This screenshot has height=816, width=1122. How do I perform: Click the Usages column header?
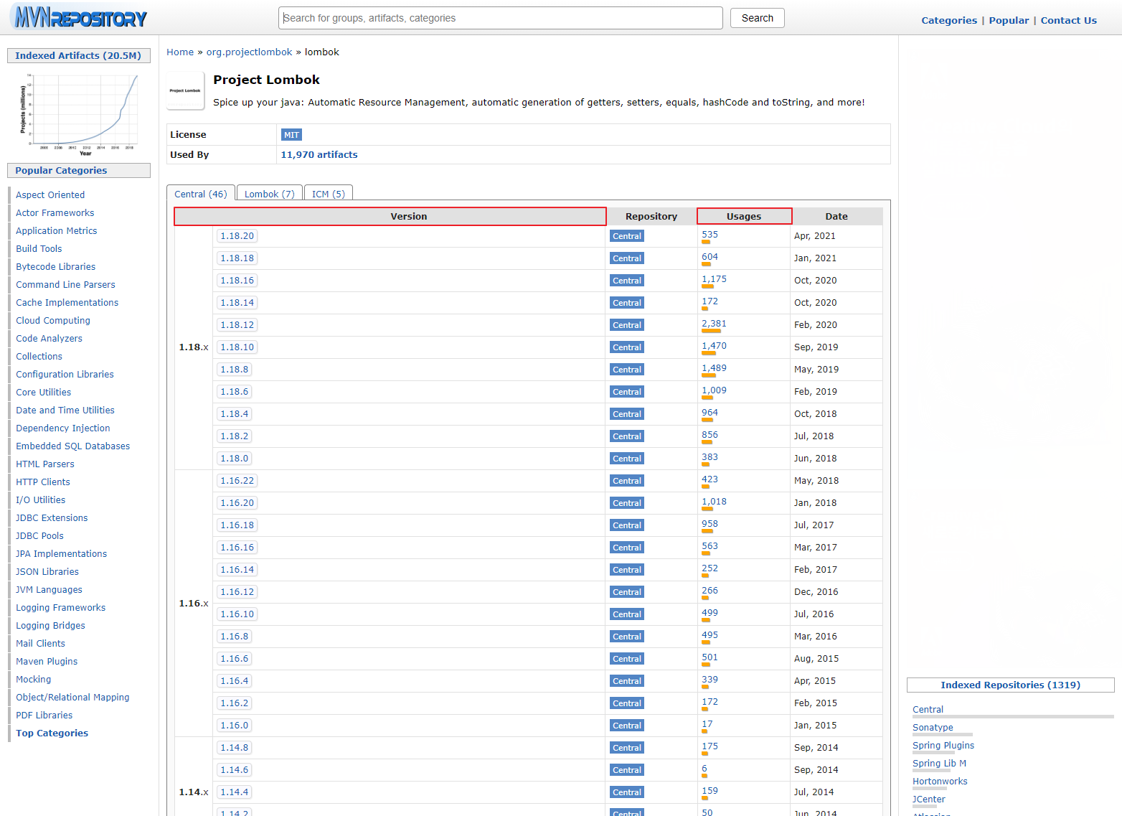744,216
